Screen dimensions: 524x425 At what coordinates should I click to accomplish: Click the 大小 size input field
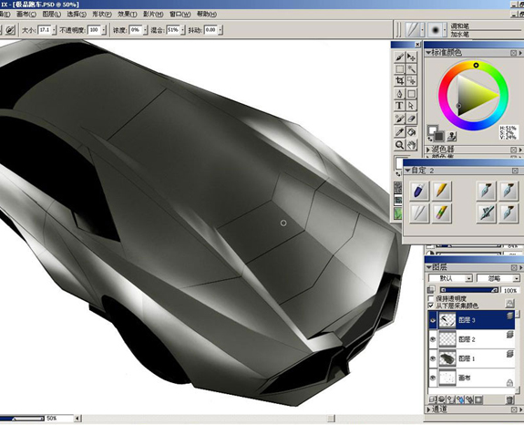45,30
